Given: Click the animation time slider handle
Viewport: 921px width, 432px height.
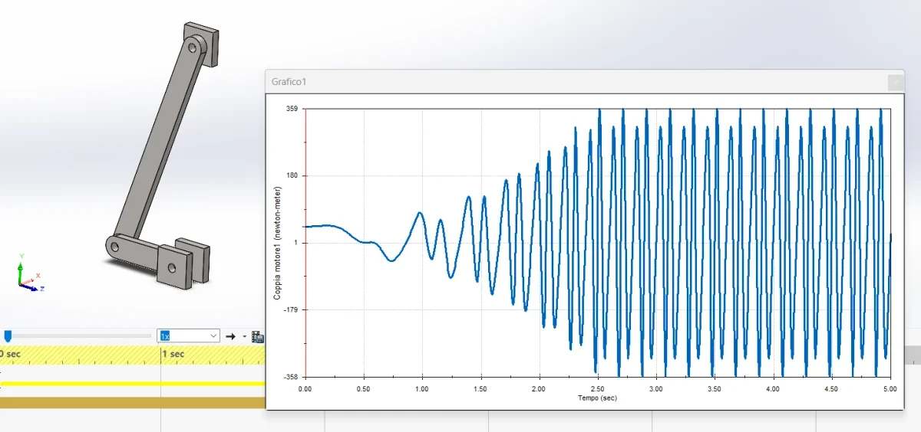Looking at the screenshot, I should [x=8, y=335].
